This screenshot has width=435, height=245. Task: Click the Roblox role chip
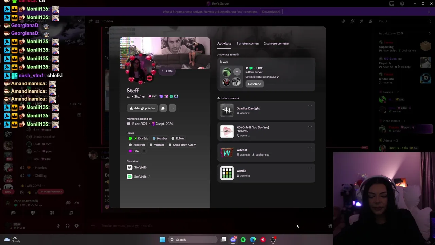coord(178,138)
